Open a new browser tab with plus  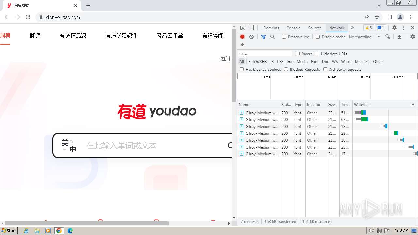(x=88, y=6)
